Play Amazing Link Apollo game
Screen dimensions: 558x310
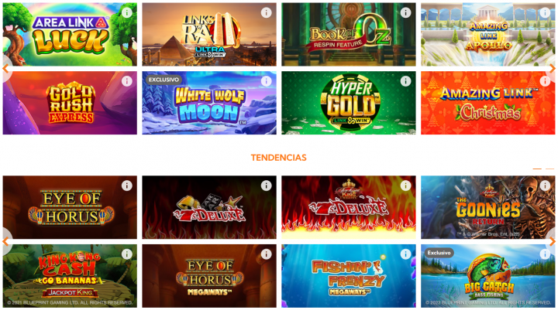(x=488, y=35)
